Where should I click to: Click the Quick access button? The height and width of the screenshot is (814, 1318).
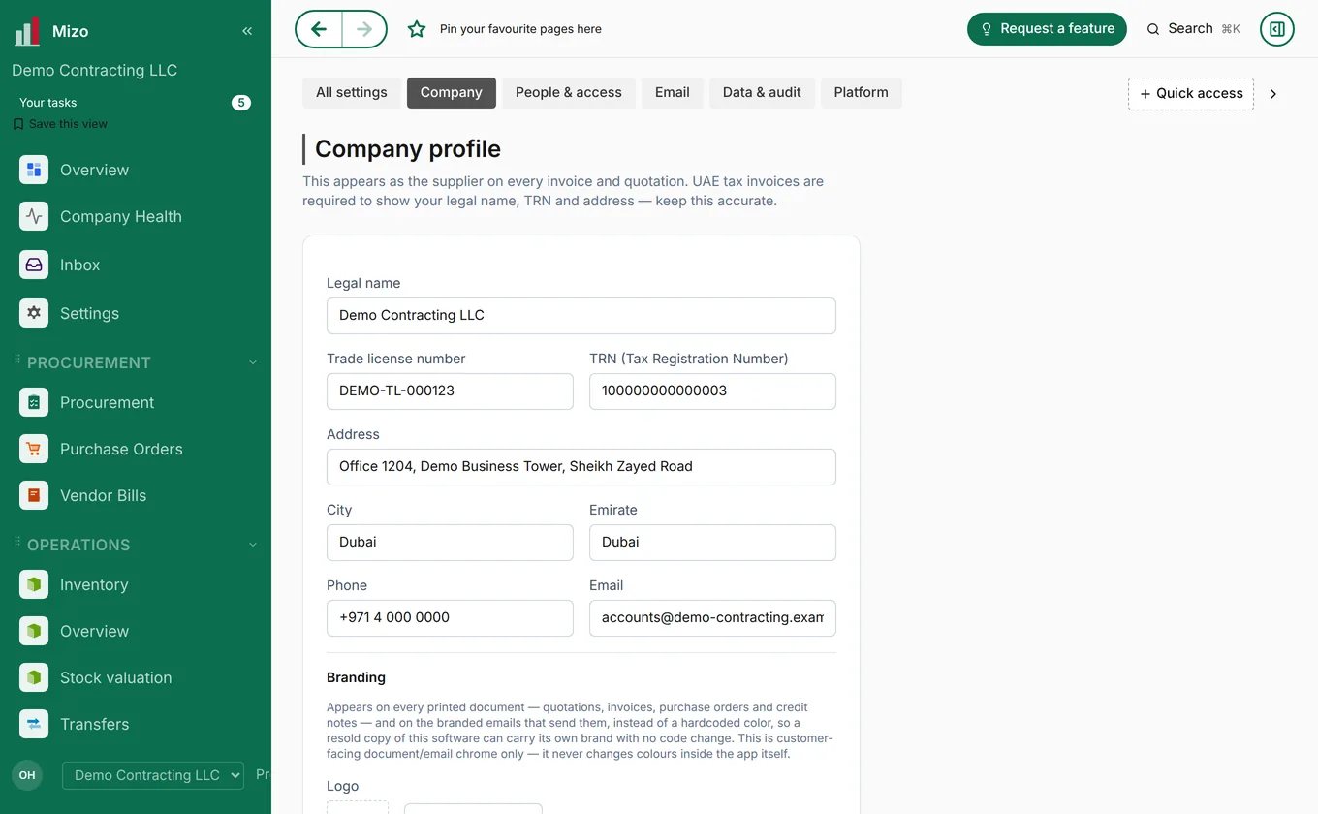click(x=1191, y=94)
